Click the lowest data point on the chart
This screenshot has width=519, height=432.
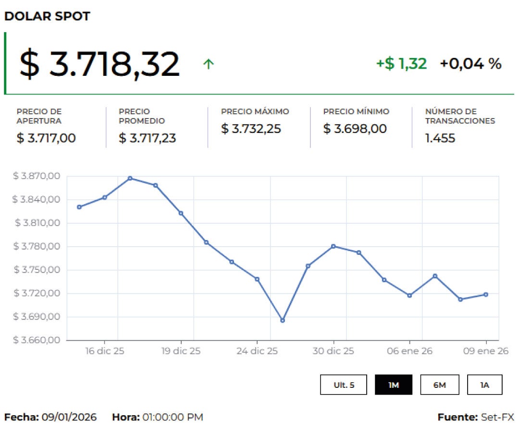[283, 320]
